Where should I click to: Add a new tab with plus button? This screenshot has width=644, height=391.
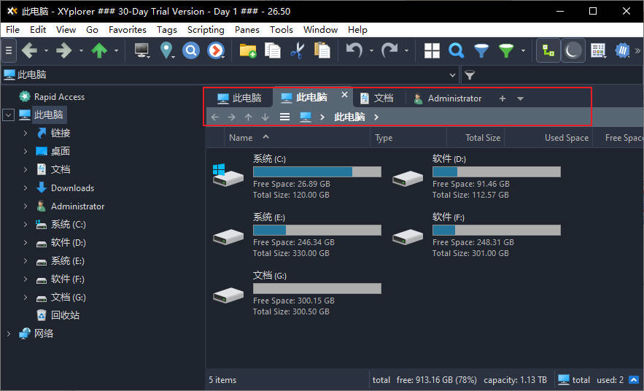(x=502, y=98)
